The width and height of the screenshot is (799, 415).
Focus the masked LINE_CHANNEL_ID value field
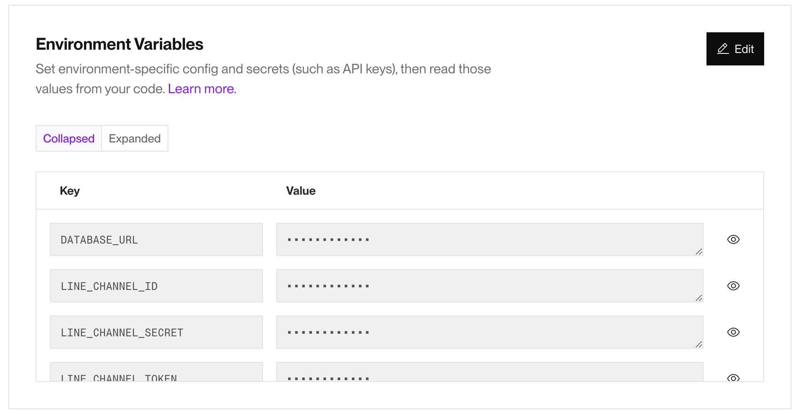[x=490, y=286]
